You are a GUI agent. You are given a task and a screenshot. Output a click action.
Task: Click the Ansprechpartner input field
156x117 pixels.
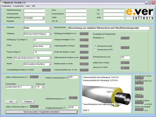pyautogui.click(x=76, y=14)
